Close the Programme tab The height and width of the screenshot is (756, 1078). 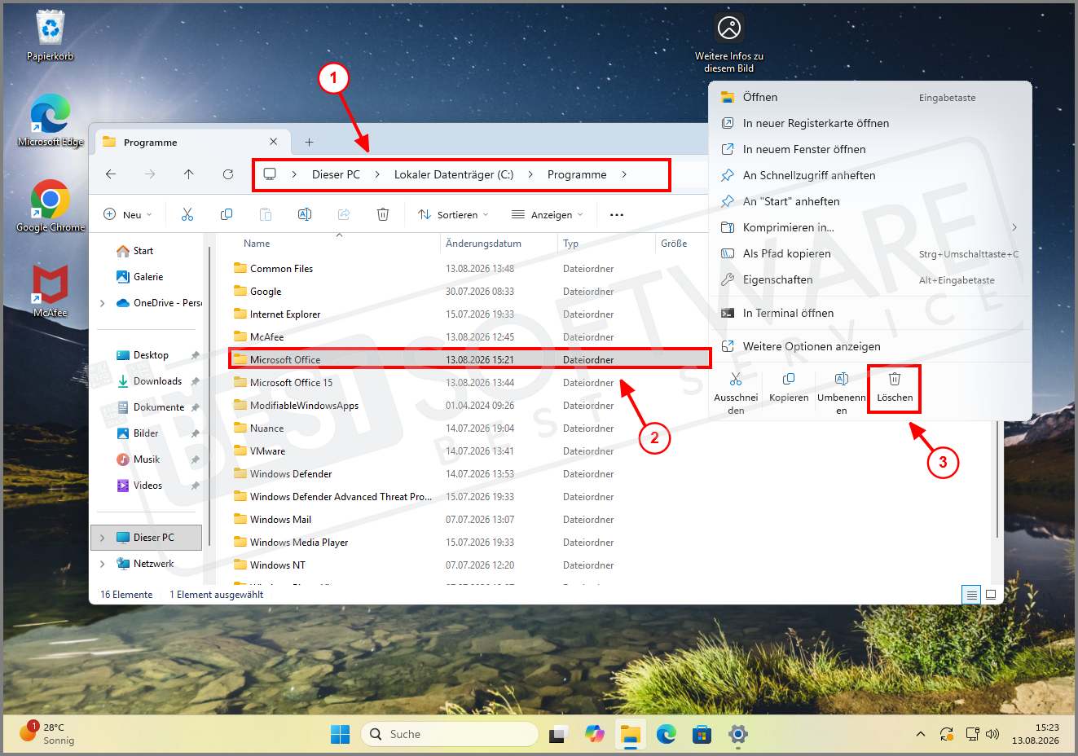pos(274,142)
